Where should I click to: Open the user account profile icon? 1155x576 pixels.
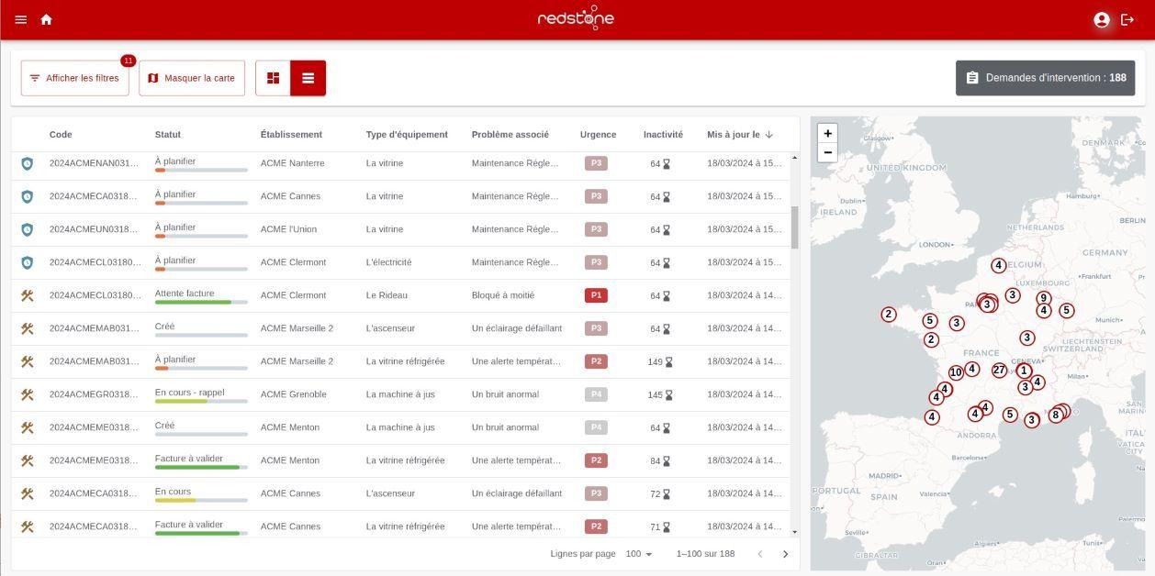(1101, 18)
